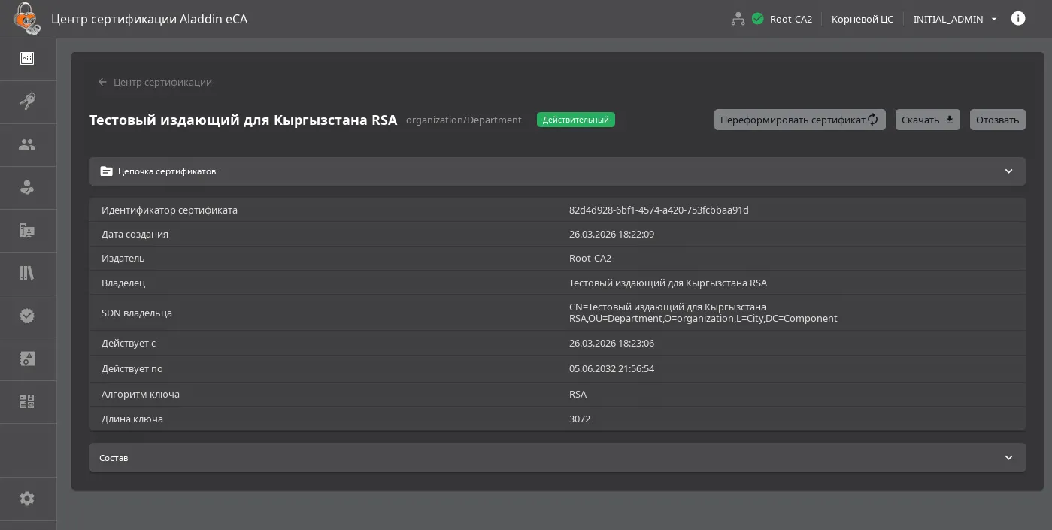Click the certificate chain folder icon
Screen dimensions: 1052x530
(106, 171)
